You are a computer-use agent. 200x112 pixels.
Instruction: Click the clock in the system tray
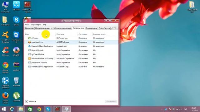point(193,109)
